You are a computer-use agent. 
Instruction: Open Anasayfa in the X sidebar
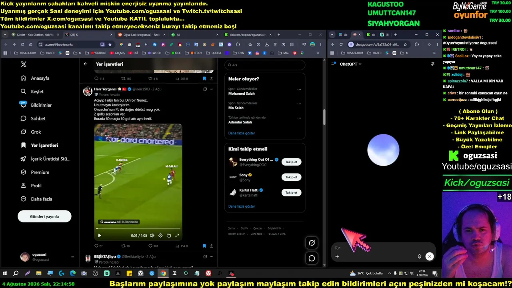[x=35, y=78]
